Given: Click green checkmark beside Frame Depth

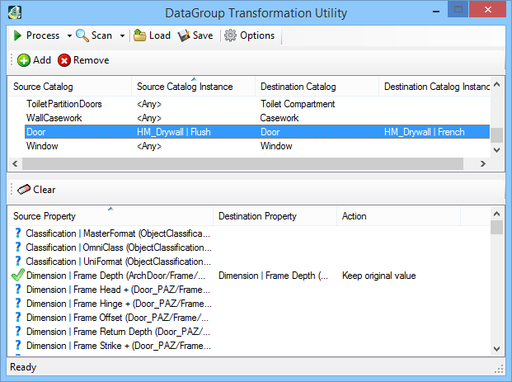Looking at the screenshot, I should coord(17,275).
